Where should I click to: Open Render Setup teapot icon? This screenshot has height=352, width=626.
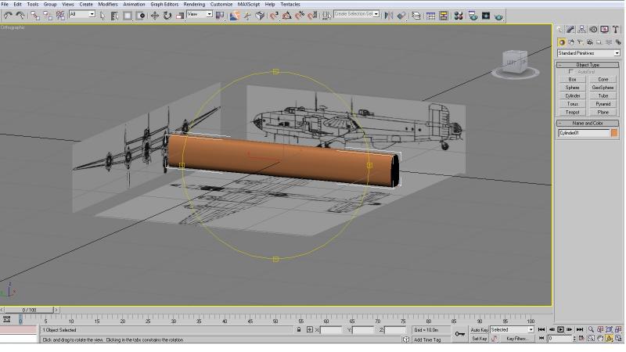tap(473, 16)
